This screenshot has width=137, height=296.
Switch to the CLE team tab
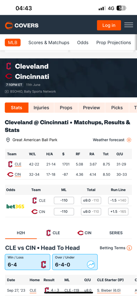click(x=53, y=233)
